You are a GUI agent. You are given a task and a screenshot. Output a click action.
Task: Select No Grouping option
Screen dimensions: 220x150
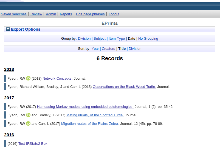pos(148,39)
